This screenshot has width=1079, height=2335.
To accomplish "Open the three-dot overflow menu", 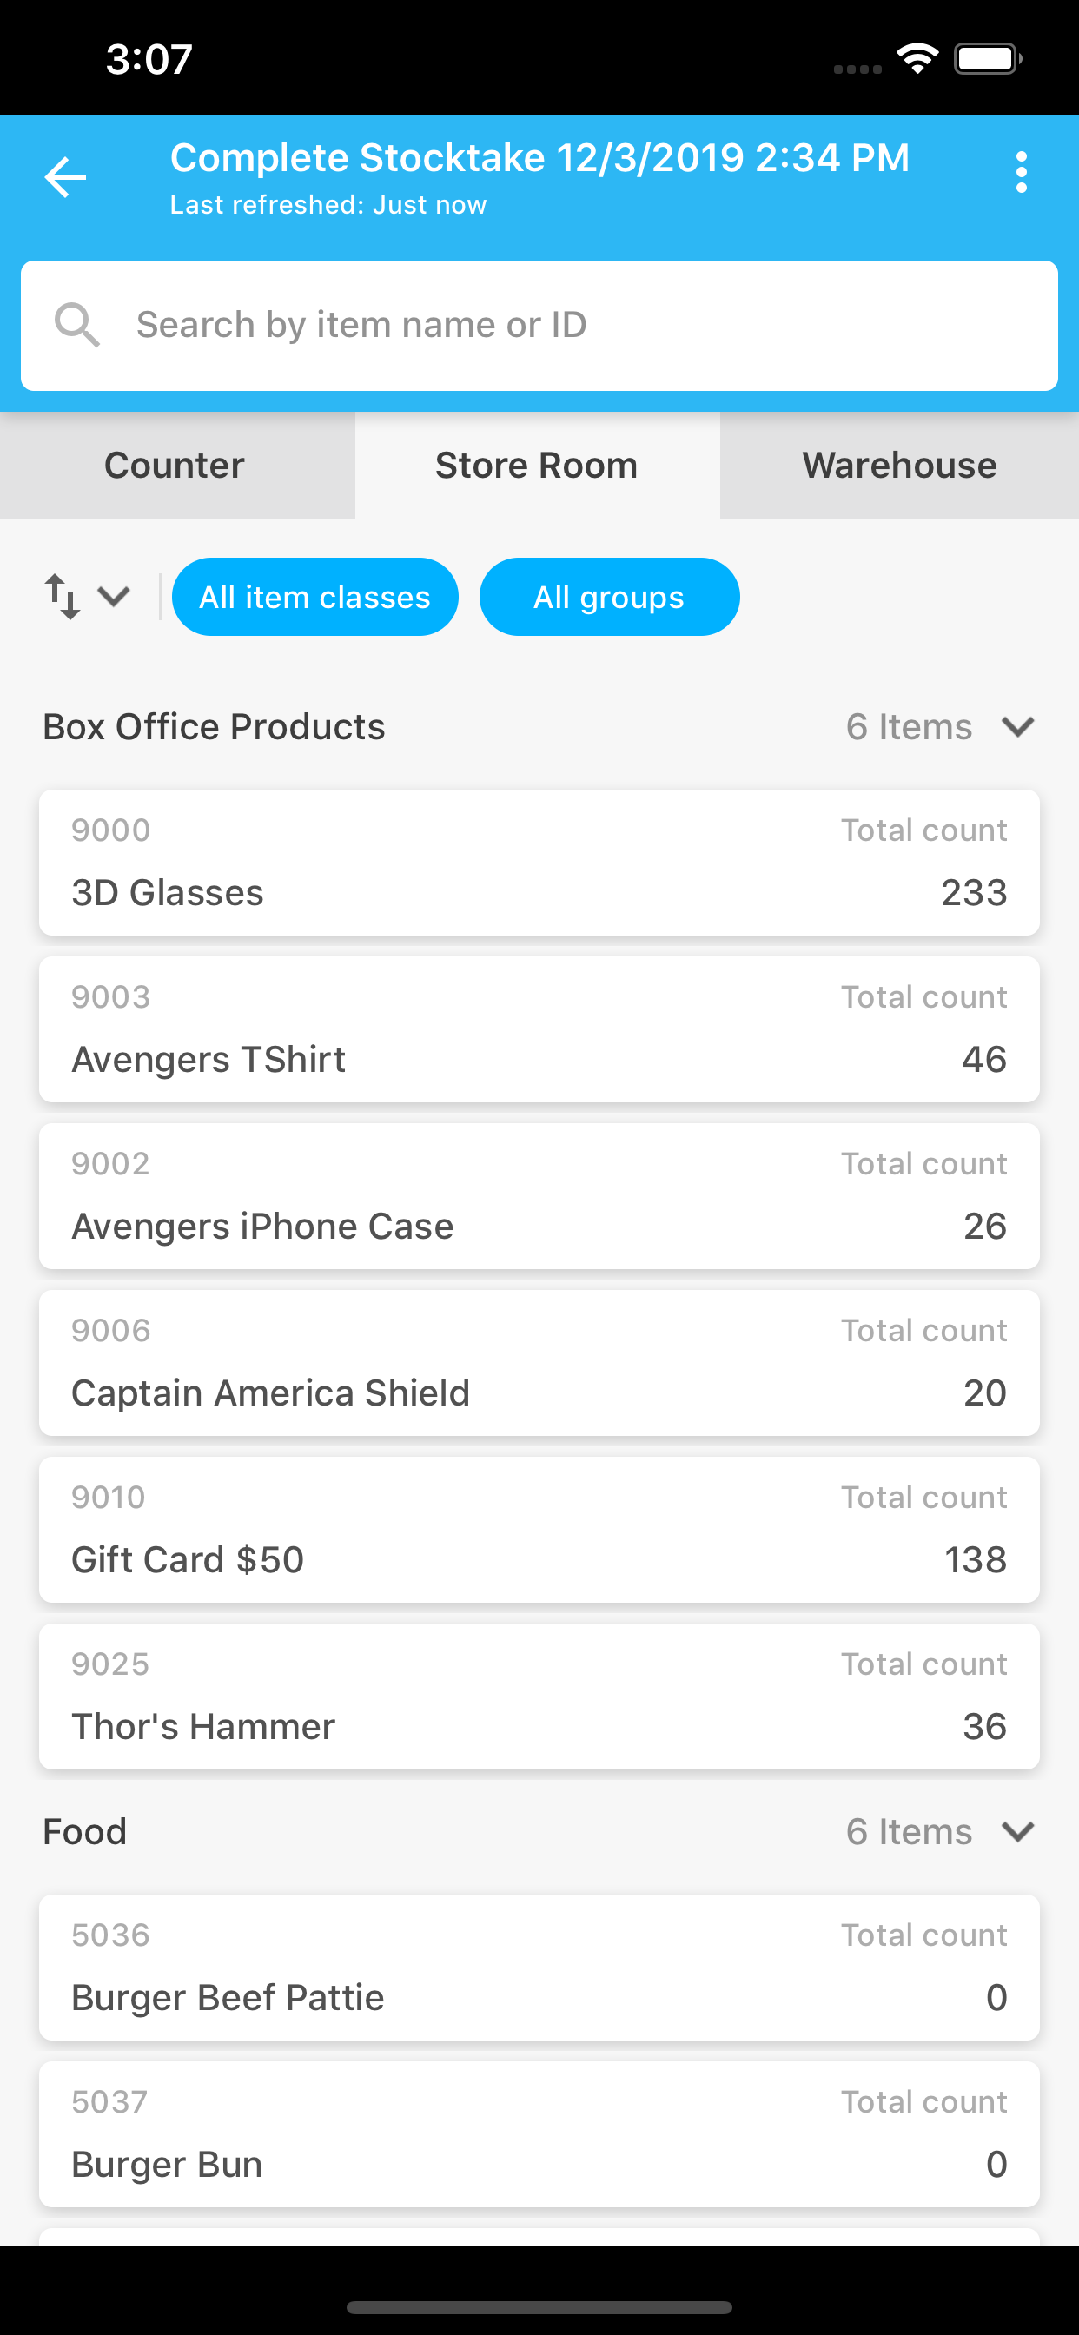I will click(1021, 172).
